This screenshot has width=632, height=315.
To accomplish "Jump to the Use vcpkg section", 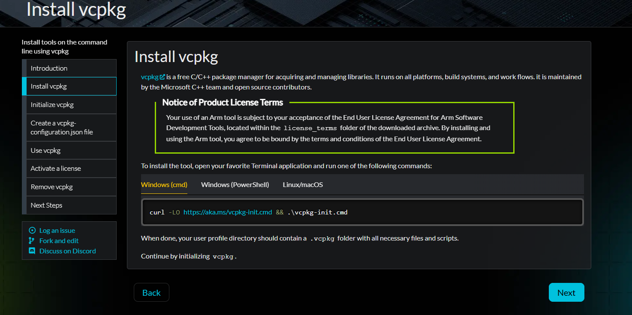I will 45,151.
